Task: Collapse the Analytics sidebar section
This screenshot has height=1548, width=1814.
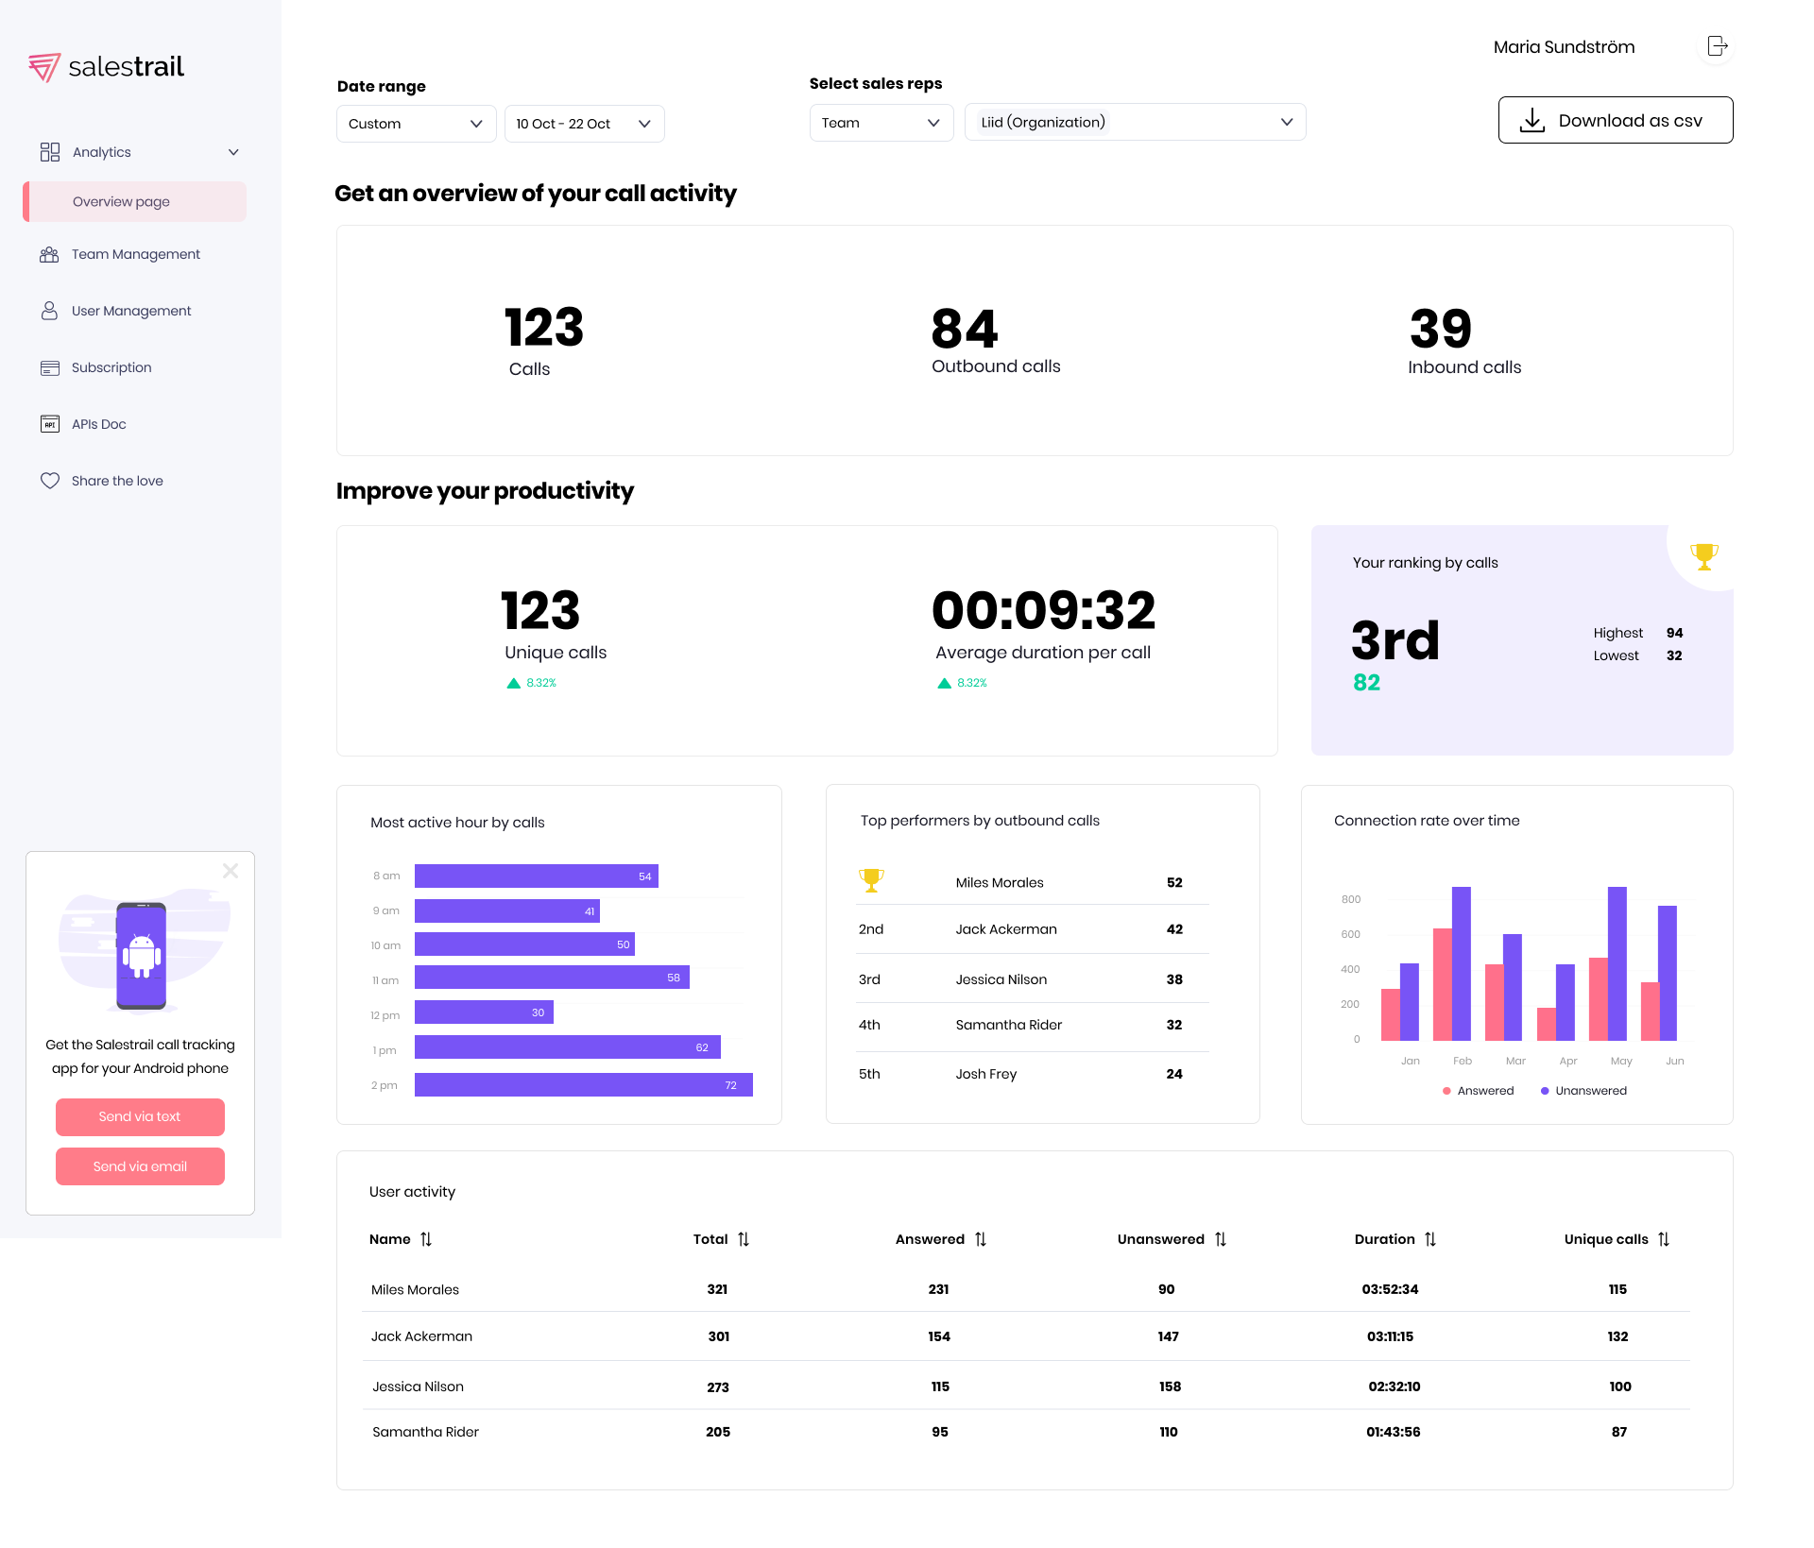Action: click(x=233, y=152)
